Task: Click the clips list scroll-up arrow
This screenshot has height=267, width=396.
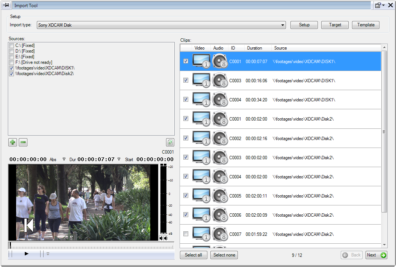Action: coord(384,47)
